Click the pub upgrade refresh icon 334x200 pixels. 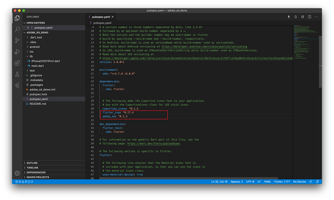tap(296, 17)
